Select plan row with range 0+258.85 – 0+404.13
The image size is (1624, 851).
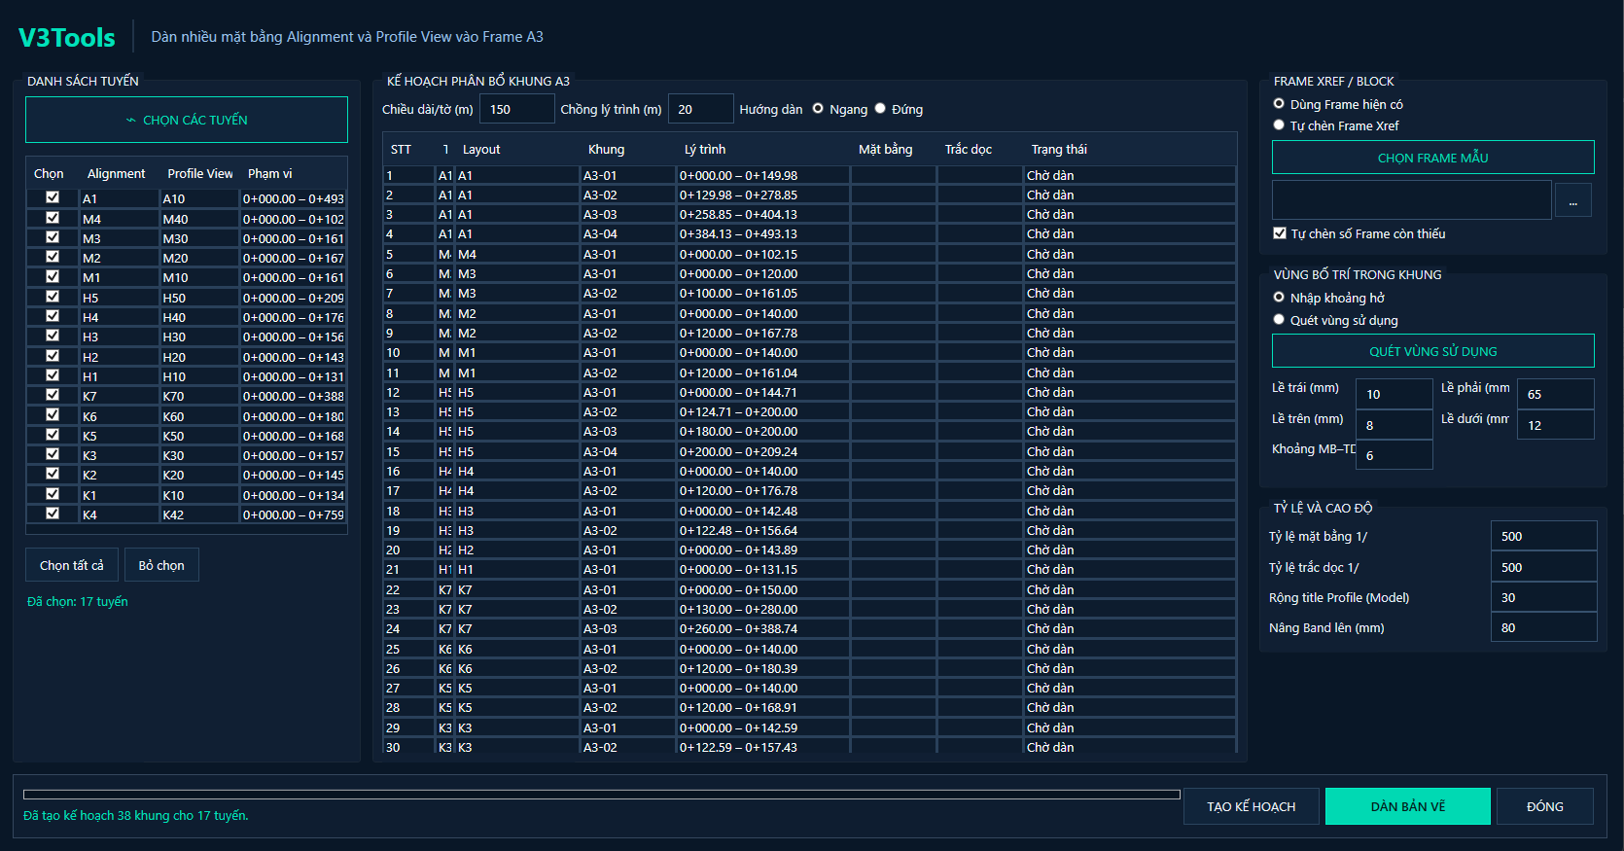point(809,214)
